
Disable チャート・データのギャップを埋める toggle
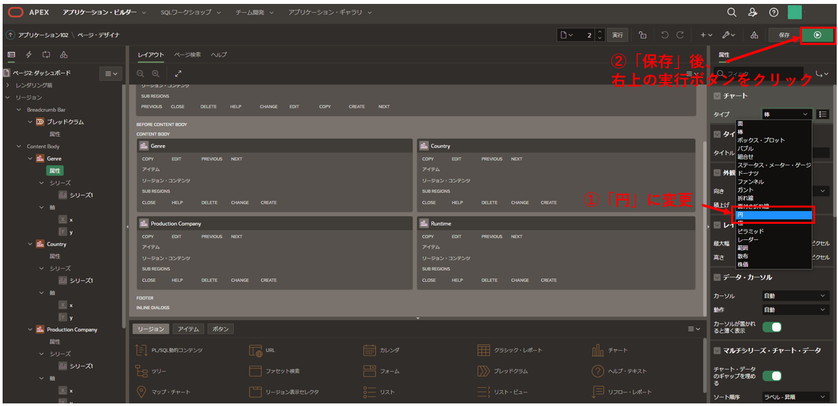click(772, 375)
